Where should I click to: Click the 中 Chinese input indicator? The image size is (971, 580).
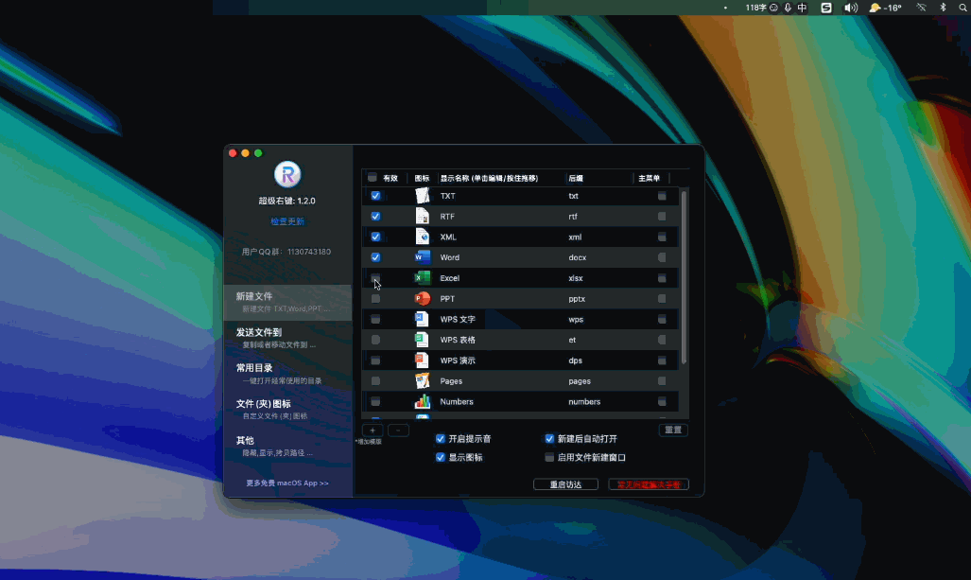pyautogui.click(x=803, y=8)
